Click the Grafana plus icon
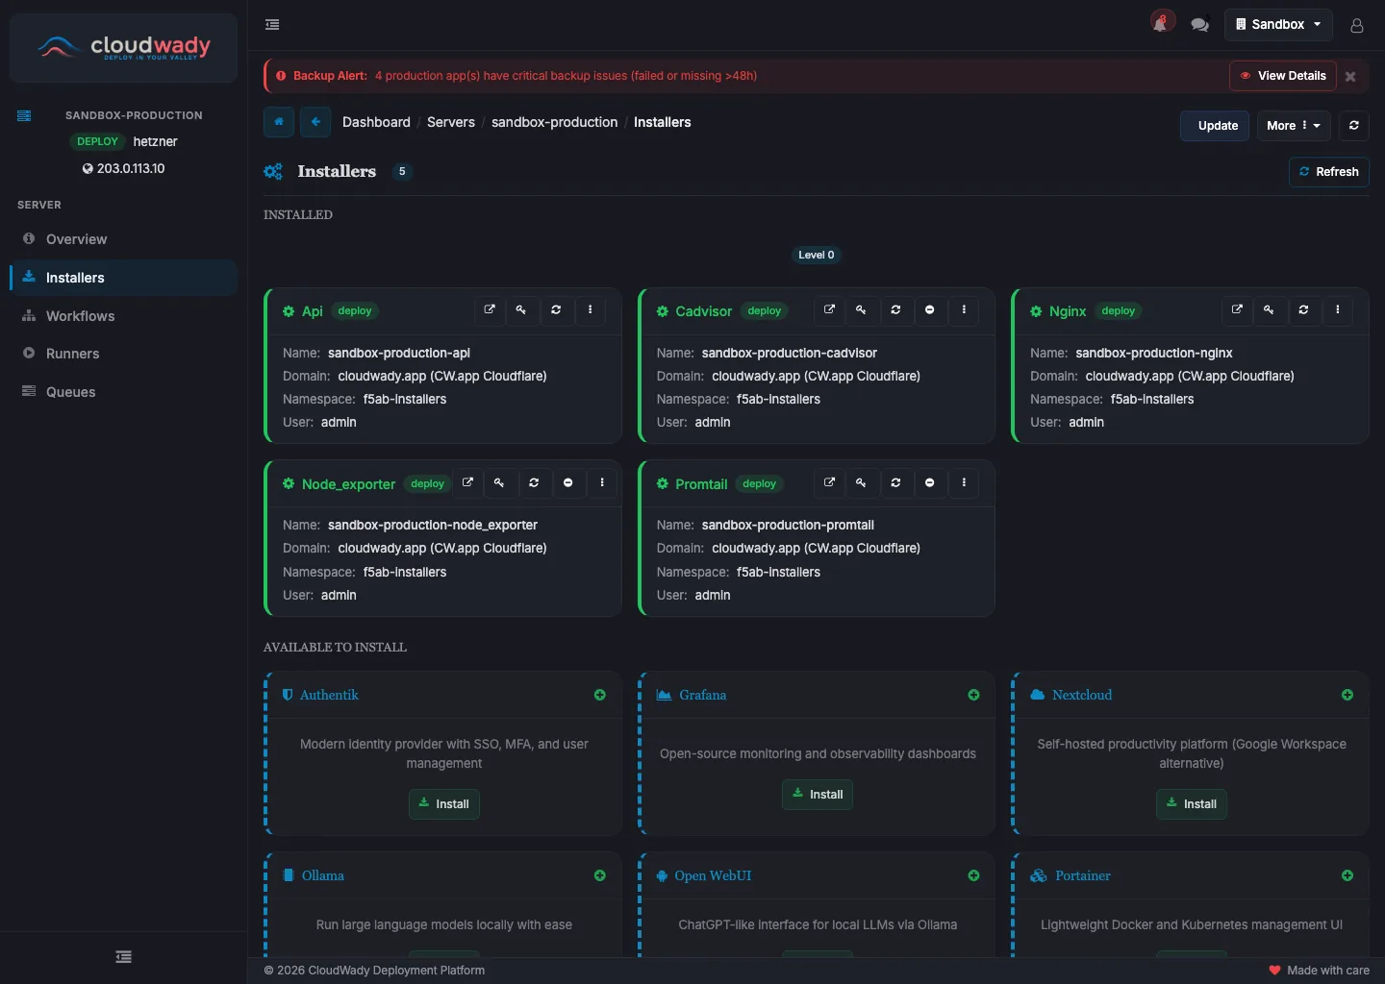The image size is (1385, 984). tap(974, 695)
